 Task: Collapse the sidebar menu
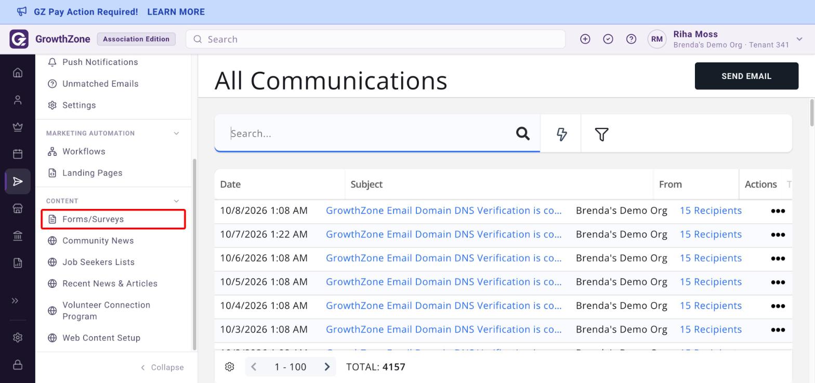pyautogui.click(x=162, y=367)
